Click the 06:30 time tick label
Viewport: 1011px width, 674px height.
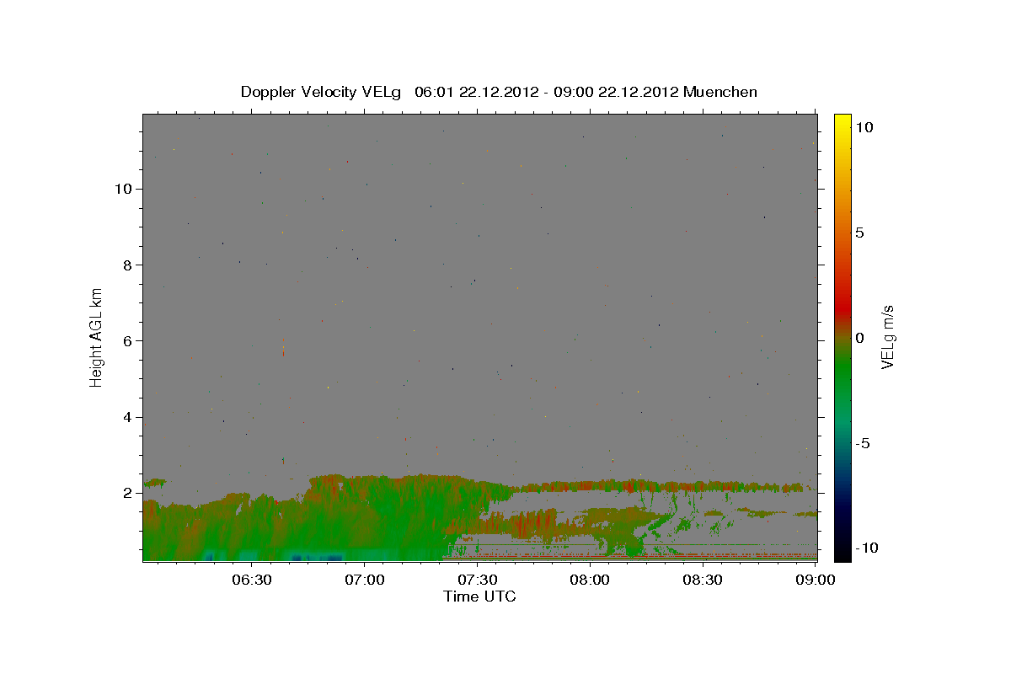[252, 580]
